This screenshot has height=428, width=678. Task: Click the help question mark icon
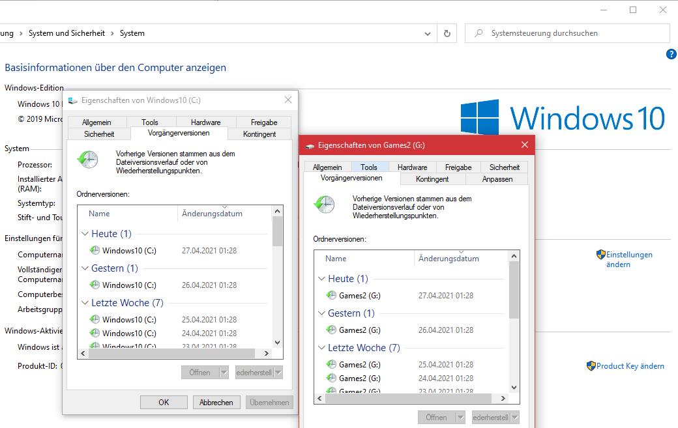(671, 54)
